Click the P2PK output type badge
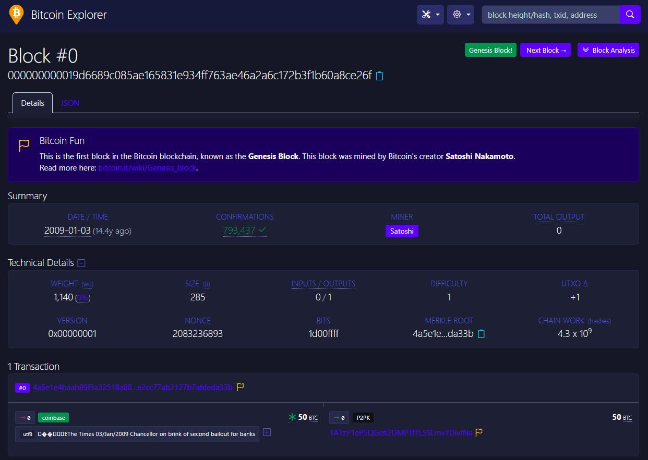 (363, 418)
